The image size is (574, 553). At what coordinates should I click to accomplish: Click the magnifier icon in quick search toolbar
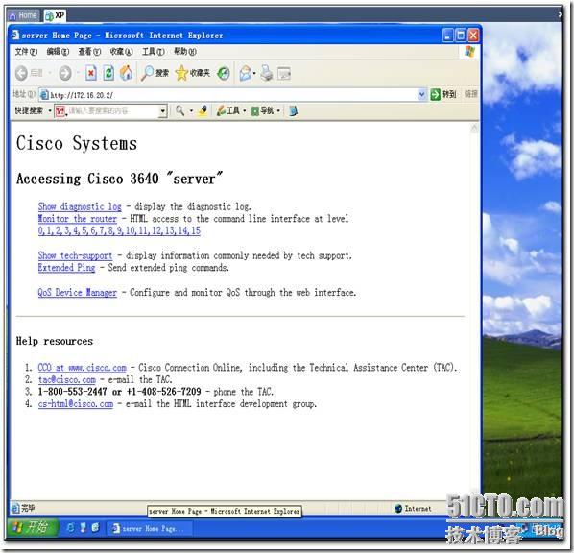point(179,110)
